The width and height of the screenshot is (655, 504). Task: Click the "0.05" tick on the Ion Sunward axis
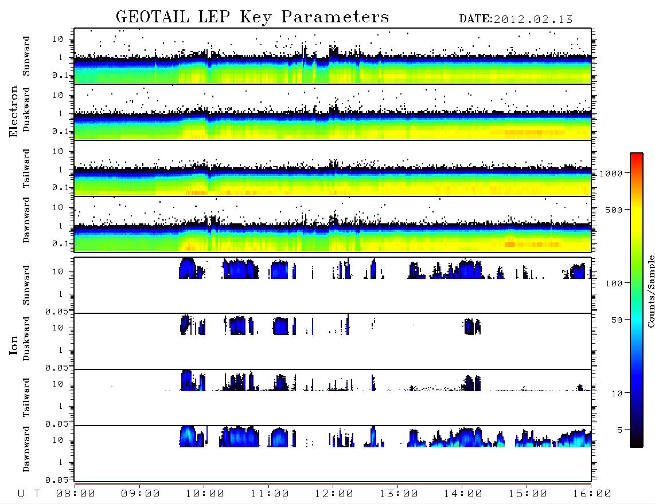(56, 311)
